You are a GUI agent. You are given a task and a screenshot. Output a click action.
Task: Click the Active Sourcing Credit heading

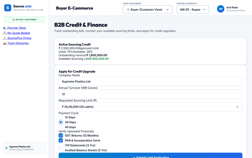point(75,45)
